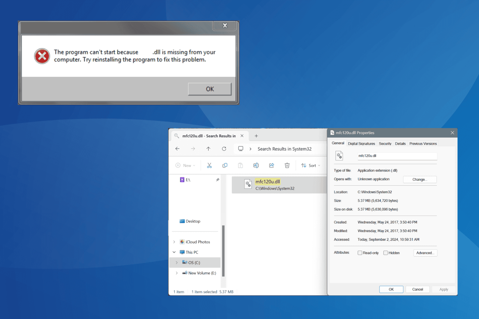Click the Location value C:\Windows\System32 in Properties
Viewport: 479px width, 319px height.
(x=375, y=192)
